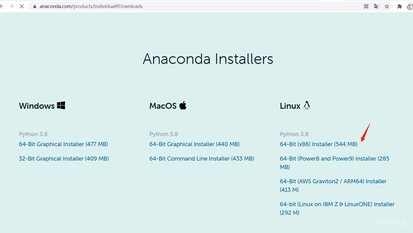The height and width of the screenshot is (233, 413).
Task: Click the Windows logo beside the heading
Action: [61, 105]
